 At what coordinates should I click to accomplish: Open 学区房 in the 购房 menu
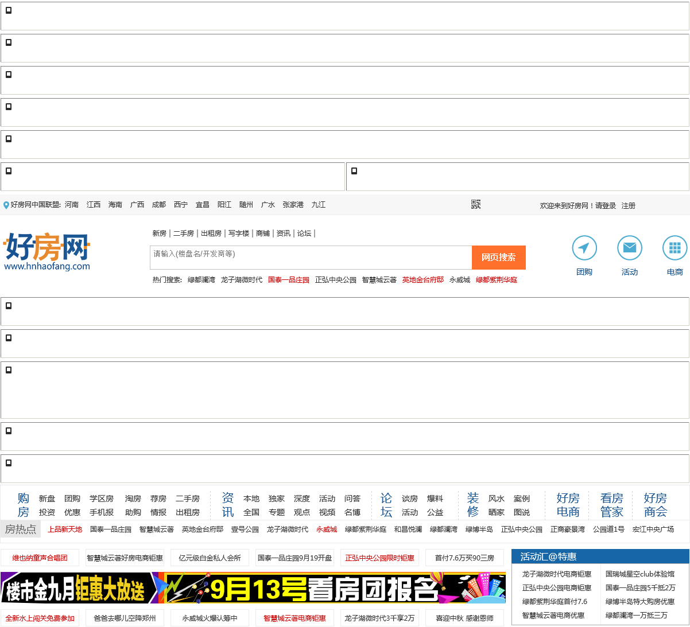click(102, 499)
